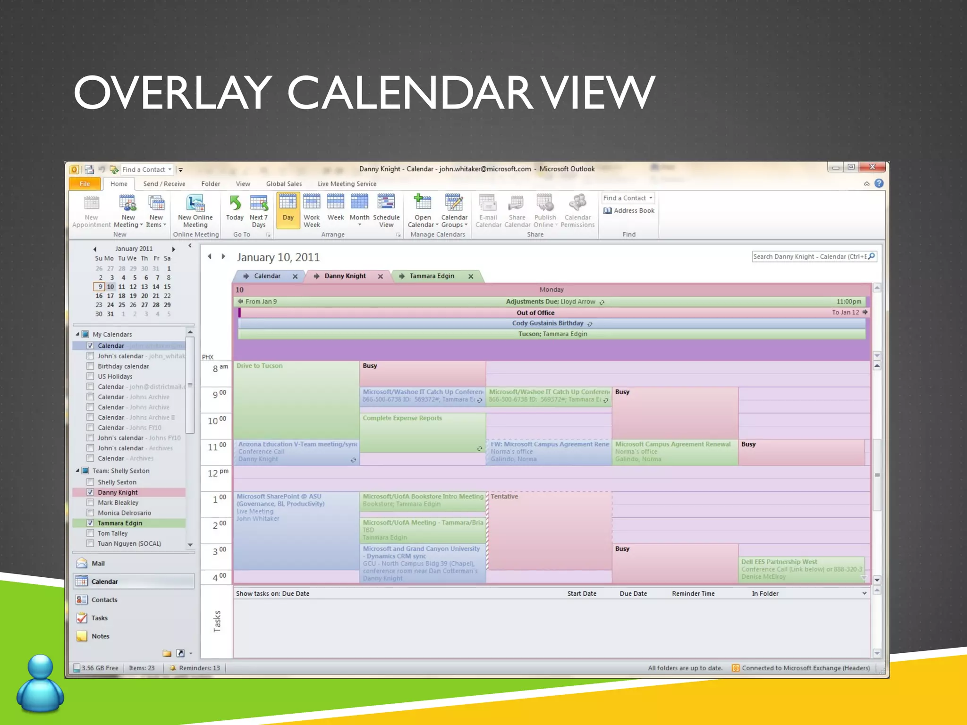Image resolution: width=967 pixels, height=725 pixels.
Task: Select January 18 in the mini calendar
Action: coord(122,296)
